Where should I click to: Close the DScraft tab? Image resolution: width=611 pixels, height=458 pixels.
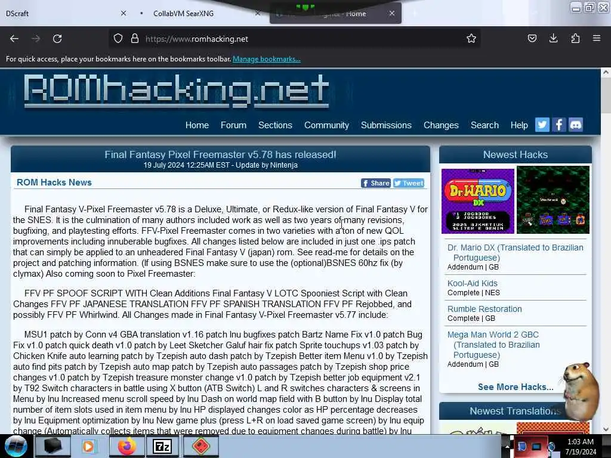124,13
